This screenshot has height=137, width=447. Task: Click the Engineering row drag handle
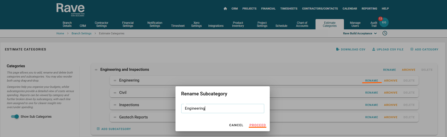(115, 81)
